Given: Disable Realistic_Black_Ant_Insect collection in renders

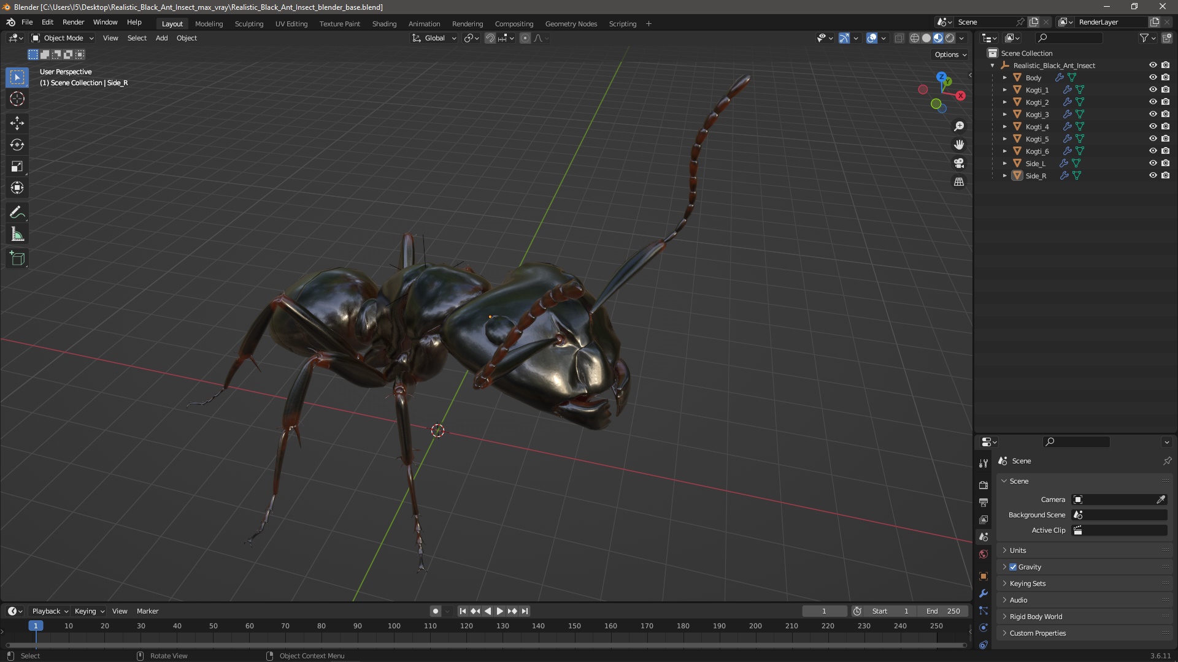Looking at the screenshot, I should click(1166, 65).
